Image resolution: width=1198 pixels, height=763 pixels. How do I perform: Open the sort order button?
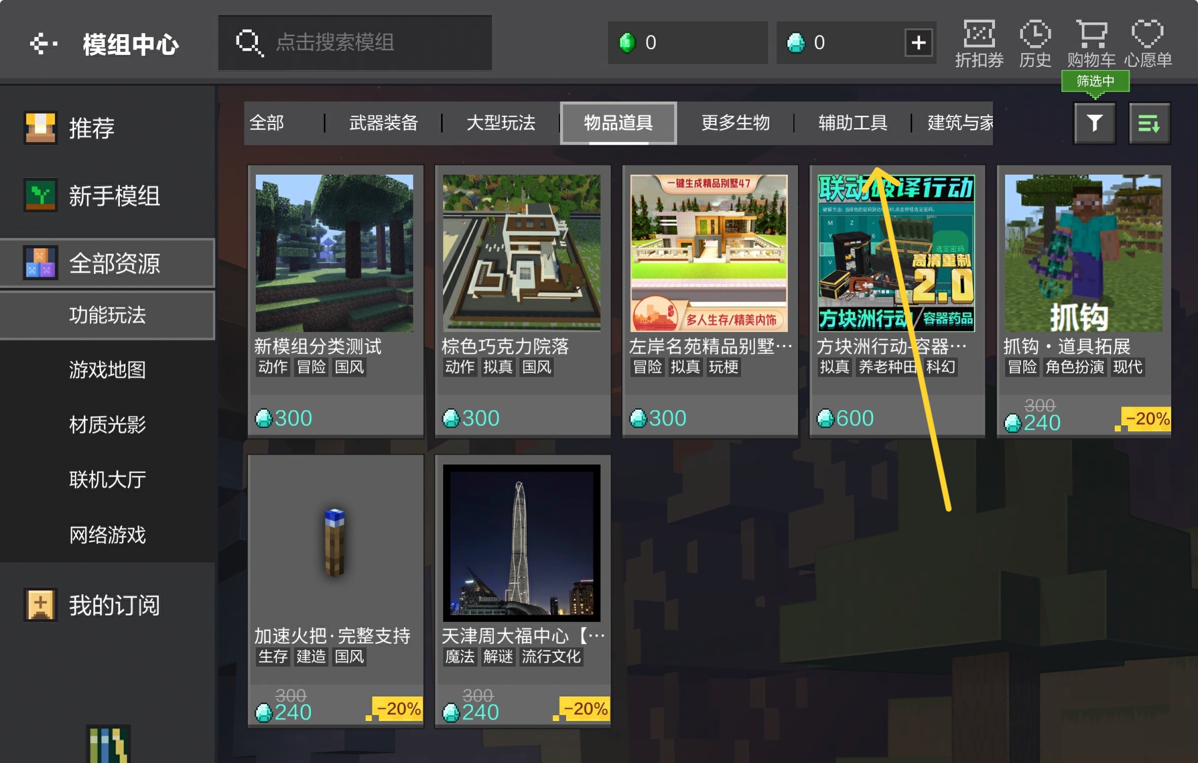click(1149, 123)
